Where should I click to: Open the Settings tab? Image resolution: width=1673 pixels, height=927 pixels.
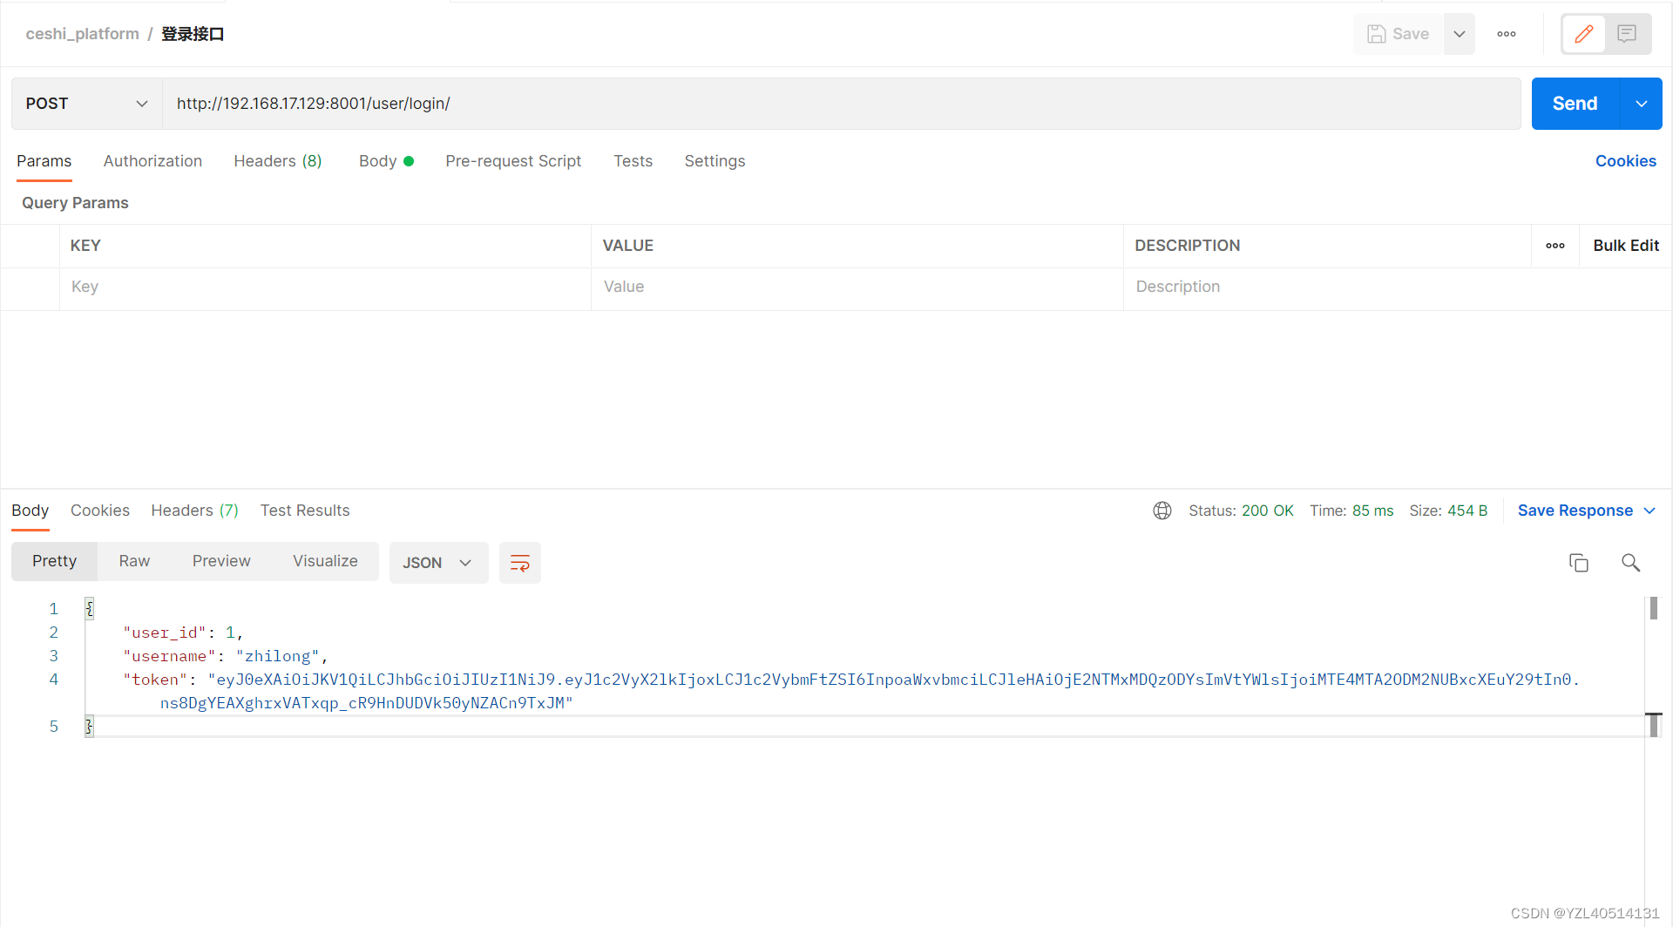click(x=715, y=161)
